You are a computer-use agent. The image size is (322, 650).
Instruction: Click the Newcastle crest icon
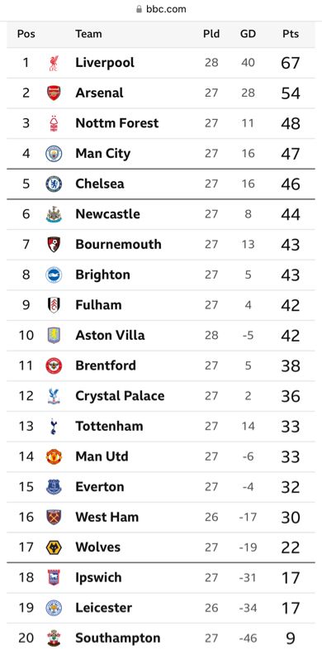coord(54,214)
